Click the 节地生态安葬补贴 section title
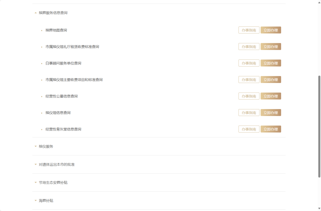The height and width of the screenshot is (211, 321). point(53,182)
